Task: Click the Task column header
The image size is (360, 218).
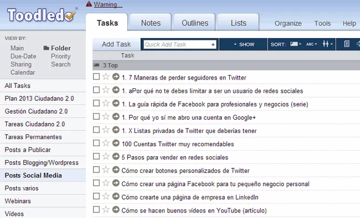Action: tap(127, 55)
